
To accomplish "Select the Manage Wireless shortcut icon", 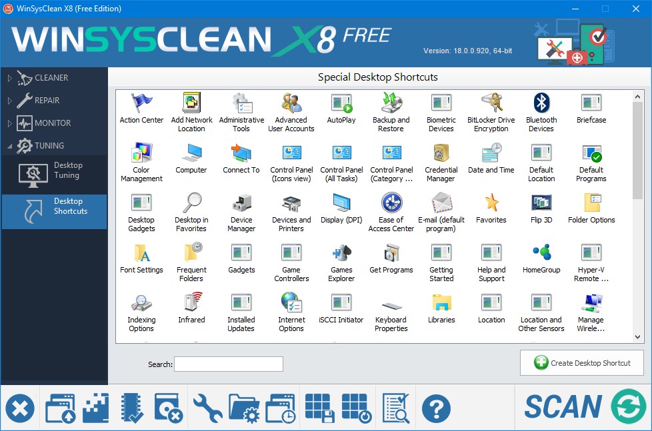I will [x=591, y=302].
